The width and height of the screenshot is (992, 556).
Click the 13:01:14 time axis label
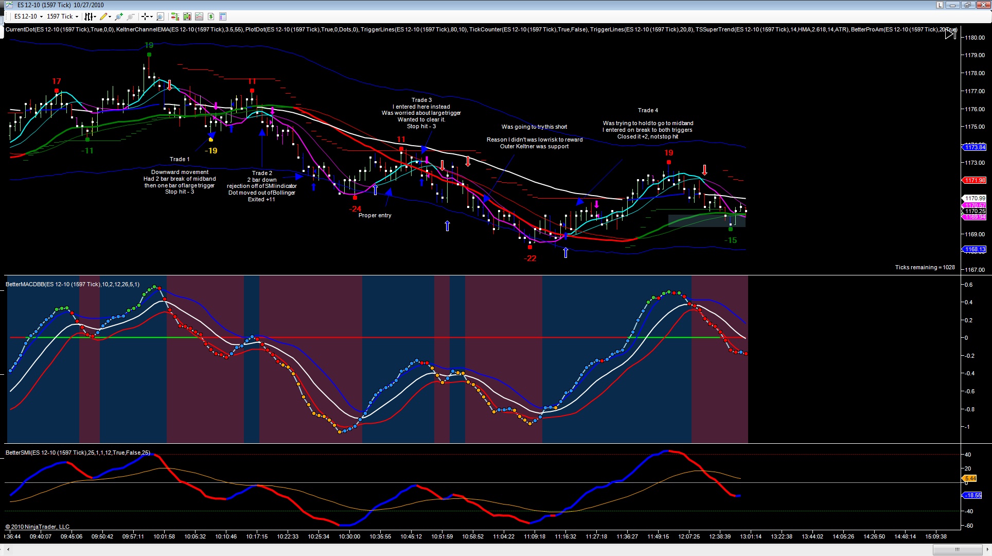click(751, 536)
